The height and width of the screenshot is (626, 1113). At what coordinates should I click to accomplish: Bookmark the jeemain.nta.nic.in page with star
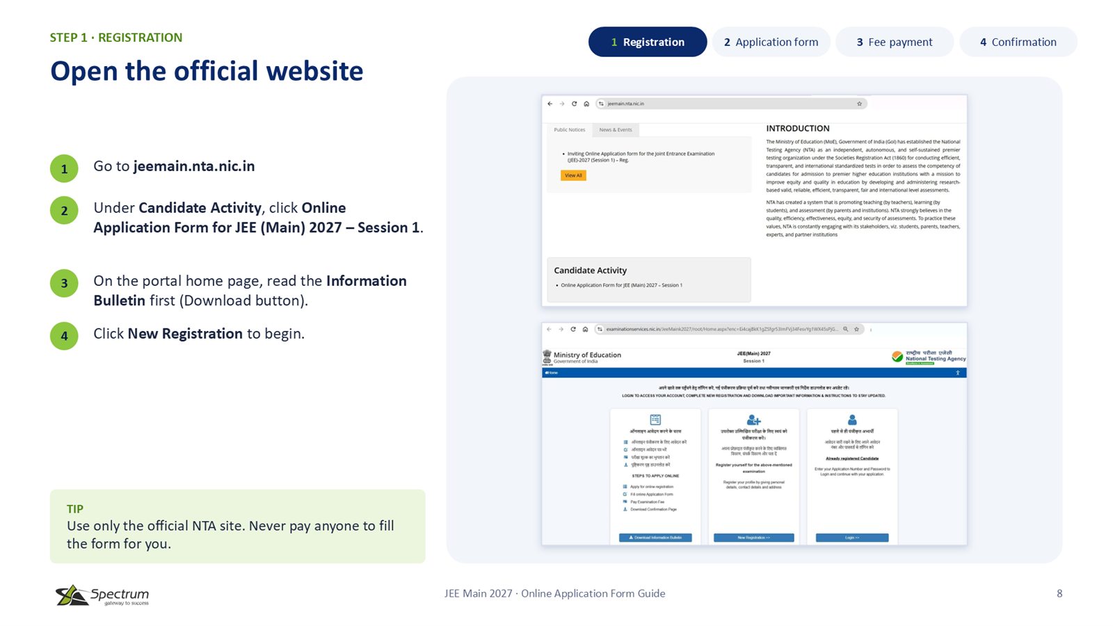click(859, 104)
